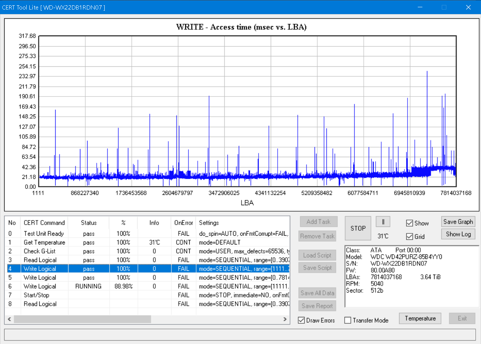Viewport: 481px width, 344px height.
Task: Uncheck the Show checkbox
Action: [x=409, y=223]
